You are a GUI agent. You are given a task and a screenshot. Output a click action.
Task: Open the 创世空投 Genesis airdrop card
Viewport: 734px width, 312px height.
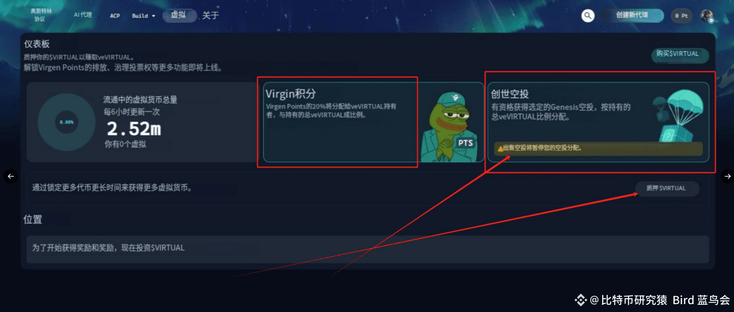(x=598, y=122)
